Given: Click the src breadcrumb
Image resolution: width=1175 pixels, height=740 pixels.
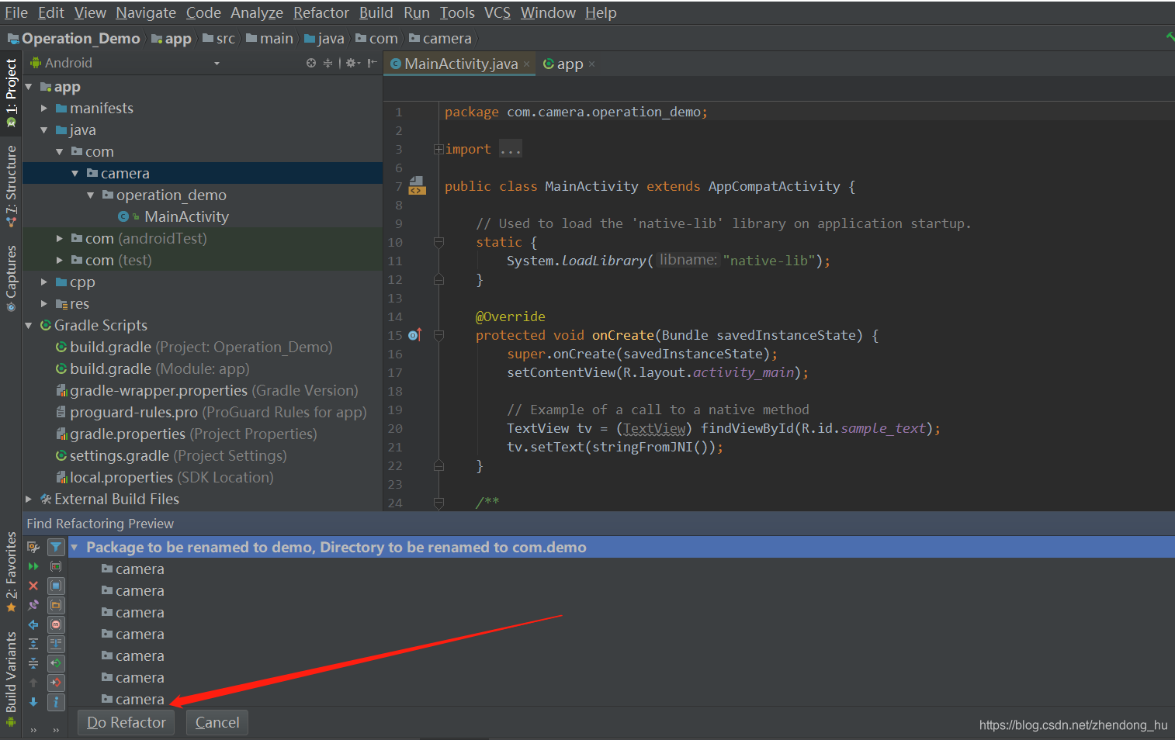Looking at the screenshot, I should [x=219, y=39].
